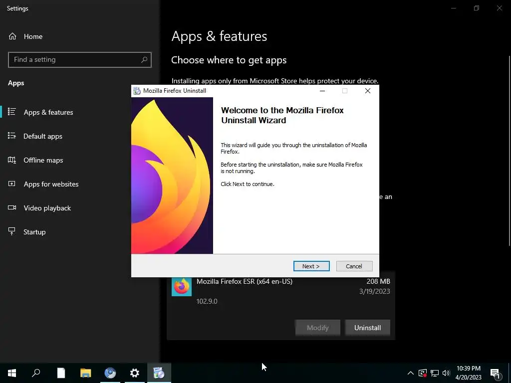Screen dimensions: 511x383
Task: Click Next in Firefox Uninstall wizard
Action: tap(311, 266)
